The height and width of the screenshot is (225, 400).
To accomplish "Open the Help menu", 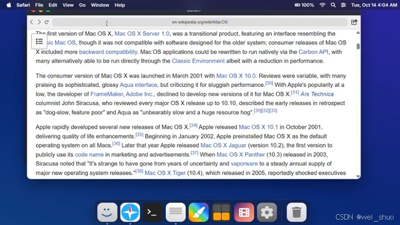I will [120, 5].
